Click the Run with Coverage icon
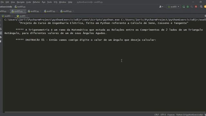This screenshot has width=206, height=116. (192, 6)
